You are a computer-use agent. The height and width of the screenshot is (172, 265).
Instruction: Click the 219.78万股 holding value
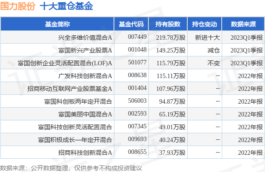click(171, 37)
